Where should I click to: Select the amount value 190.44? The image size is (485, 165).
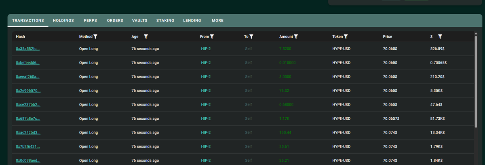(x=285, y=132)
